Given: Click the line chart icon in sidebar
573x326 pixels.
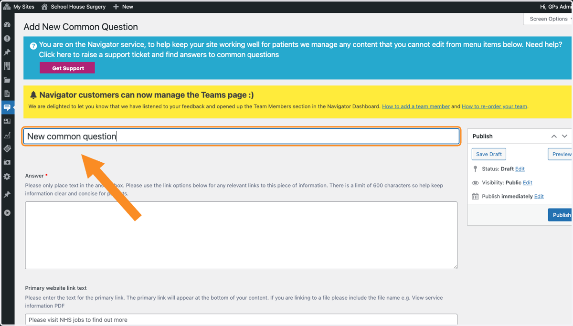Looking at the screenshot, I should pyautogui.click(x=7, y=135).
